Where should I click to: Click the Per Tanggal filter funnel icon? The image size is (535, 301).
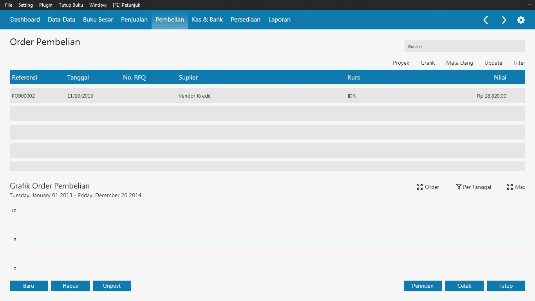point(458,187)
